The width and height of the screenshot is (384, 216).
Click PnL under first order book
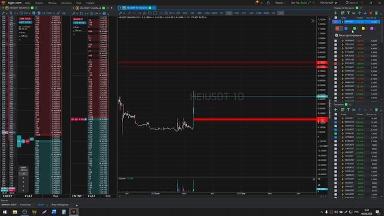coord(56,196)
